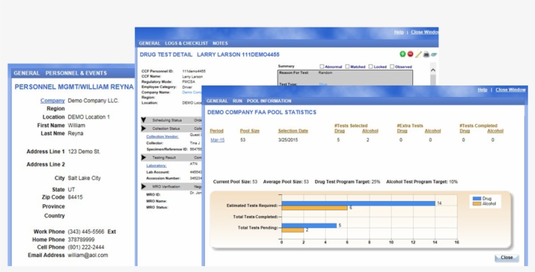The width and height of the screenshot is (535, 272).
Task: Click Close Window in Drug Test Detail window
Action: pyautogui.click(x=425, y=32)
